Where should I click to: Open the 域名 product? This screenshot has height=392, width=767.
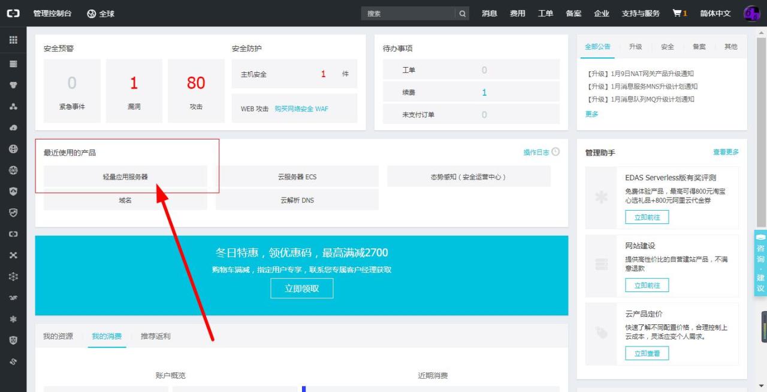[125, 200]
